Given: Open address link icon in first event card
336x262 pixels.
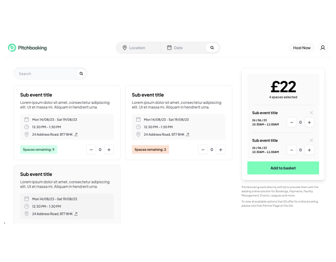Looking at the screenshot, I should click(76, 134).
